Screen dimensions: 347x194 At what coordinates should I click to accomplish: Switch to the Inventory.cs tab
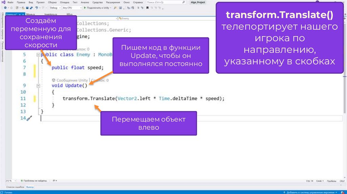point(51,14)
